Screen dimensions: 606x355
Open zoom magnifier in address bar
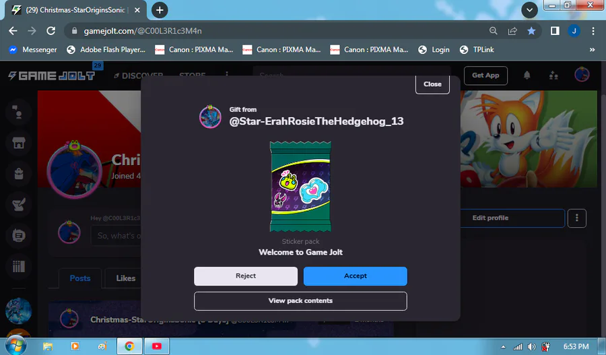[493, 31]
